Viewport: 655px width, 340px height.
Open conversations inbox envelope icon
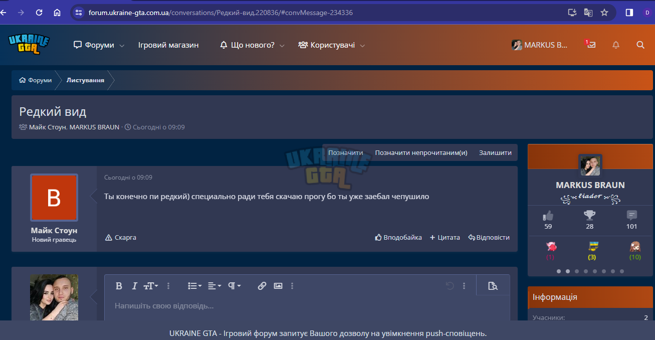tap(591, 45)
